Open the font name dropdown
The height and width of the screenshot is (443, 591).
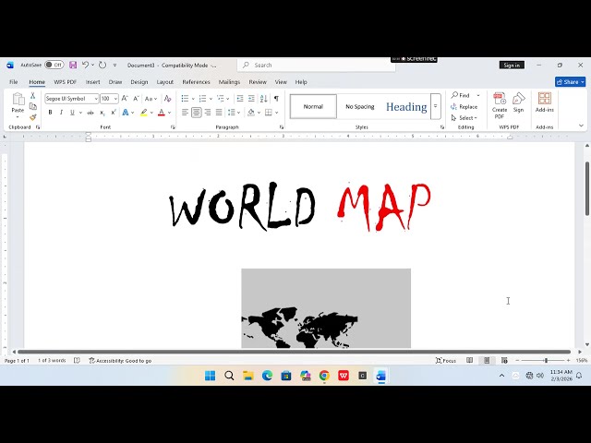pyautogui.click(x=96, y=99)
